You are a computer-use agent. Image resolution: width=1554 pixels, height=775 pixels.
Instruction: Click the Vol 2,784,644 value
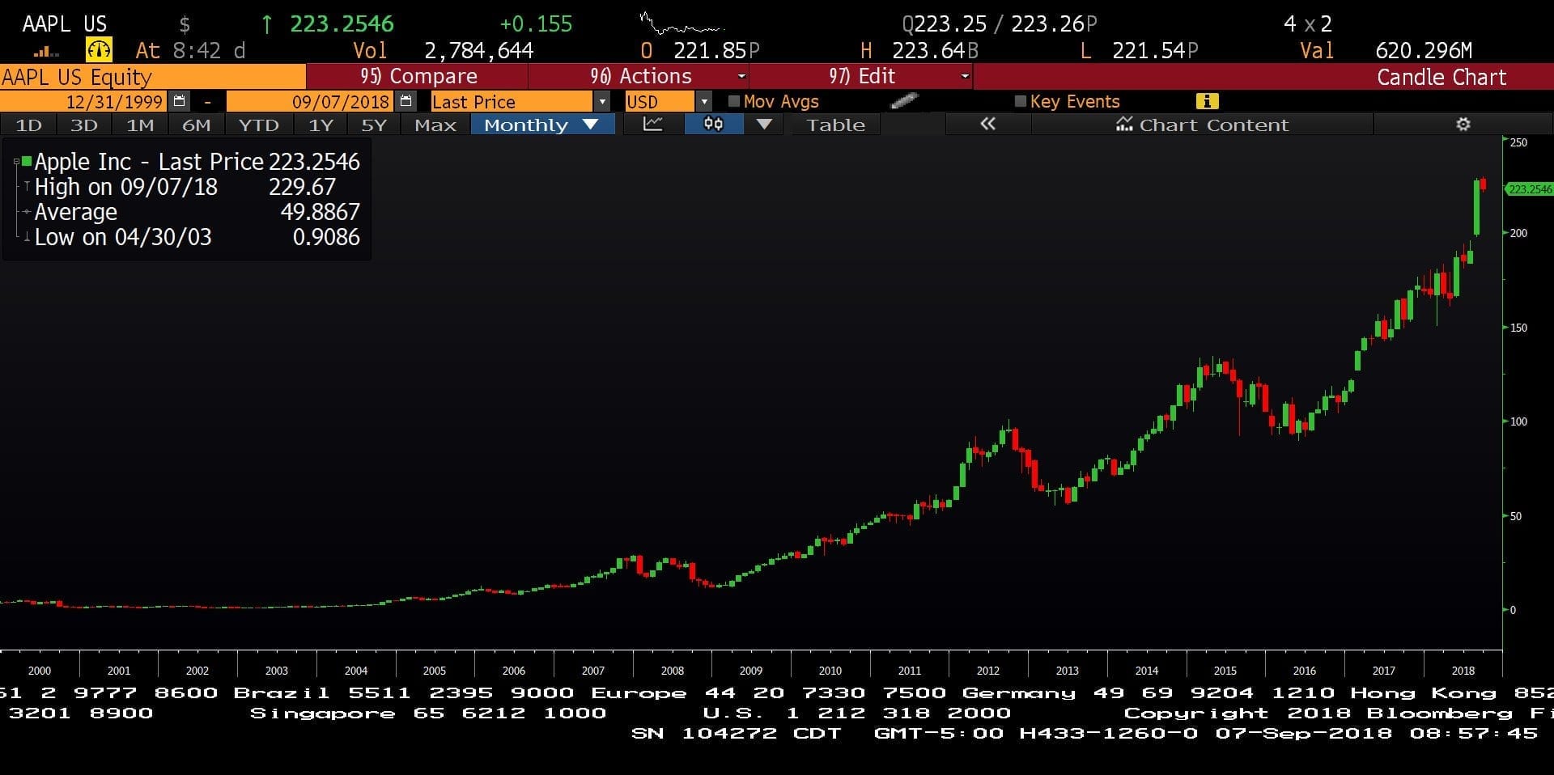point(478,51)
